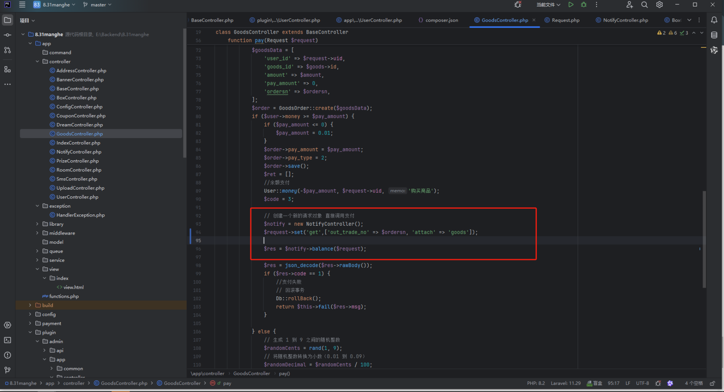Click status bar debug listener icon
Viewport: 724px width, 392px height.
658,383
